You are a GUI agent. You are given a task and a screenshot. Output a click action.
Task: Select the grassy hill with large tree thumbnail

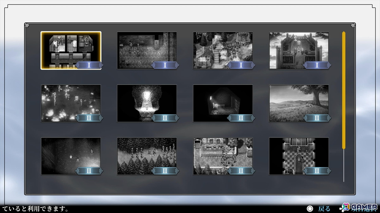299,103
